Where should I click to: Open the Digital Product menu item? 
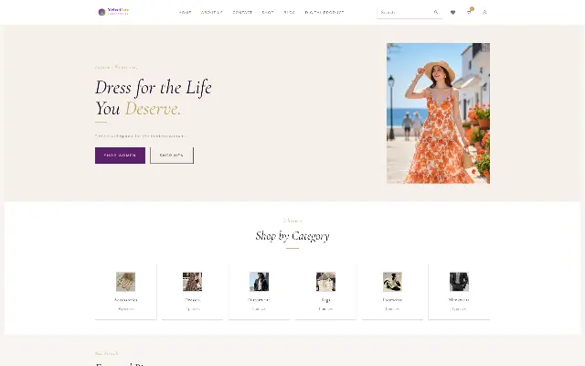[x=324, y=12]
